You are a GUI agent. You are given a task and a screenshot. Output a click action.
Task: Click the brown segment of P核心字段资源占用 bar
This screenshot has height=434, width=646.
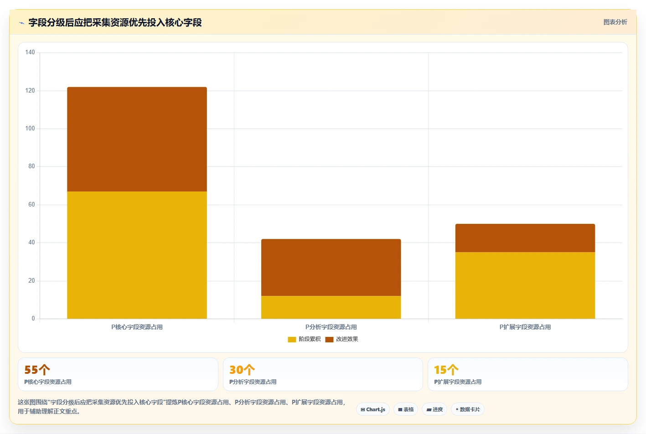click(137, 139)
